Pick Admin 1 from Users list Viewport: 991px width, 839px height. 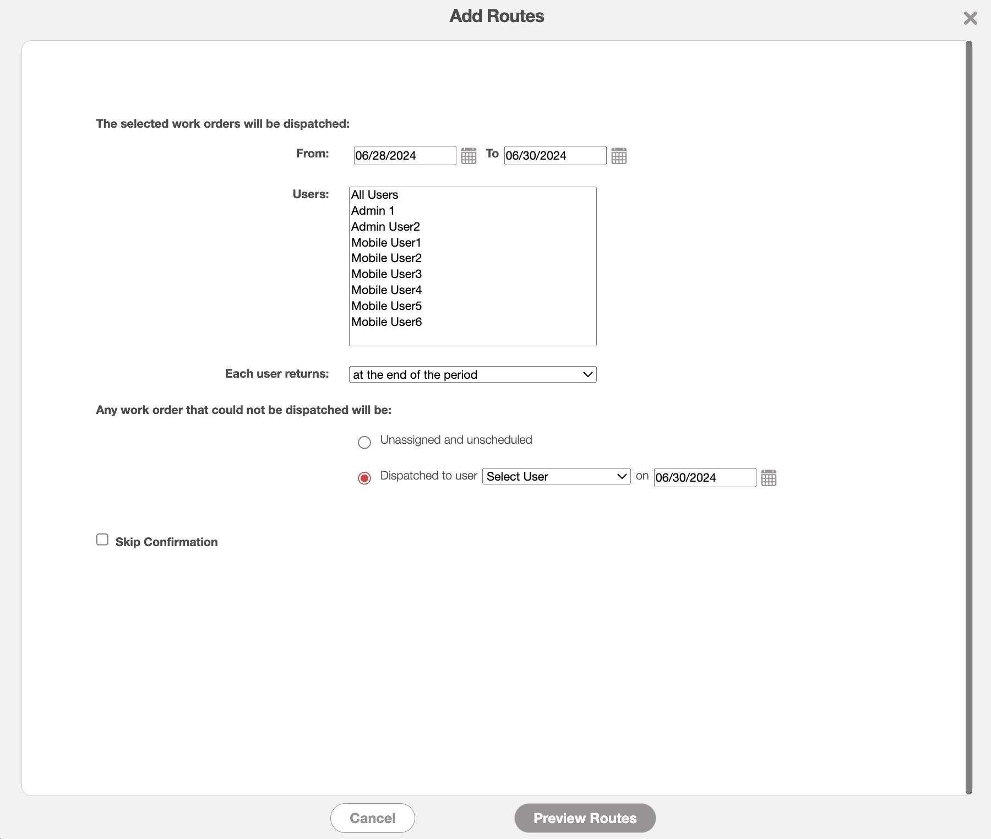click(x=373, y=211)
